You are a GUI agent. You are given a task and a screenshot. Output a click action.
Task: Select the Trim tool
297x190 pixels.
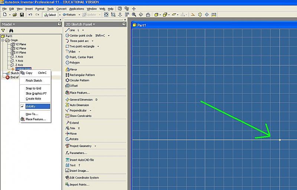point(72,128)
